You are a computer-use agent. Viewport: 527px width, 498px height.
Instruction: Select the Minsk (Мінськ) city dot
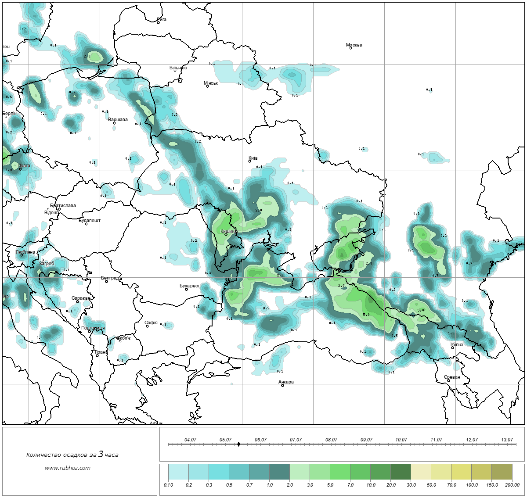coord(207,86)
